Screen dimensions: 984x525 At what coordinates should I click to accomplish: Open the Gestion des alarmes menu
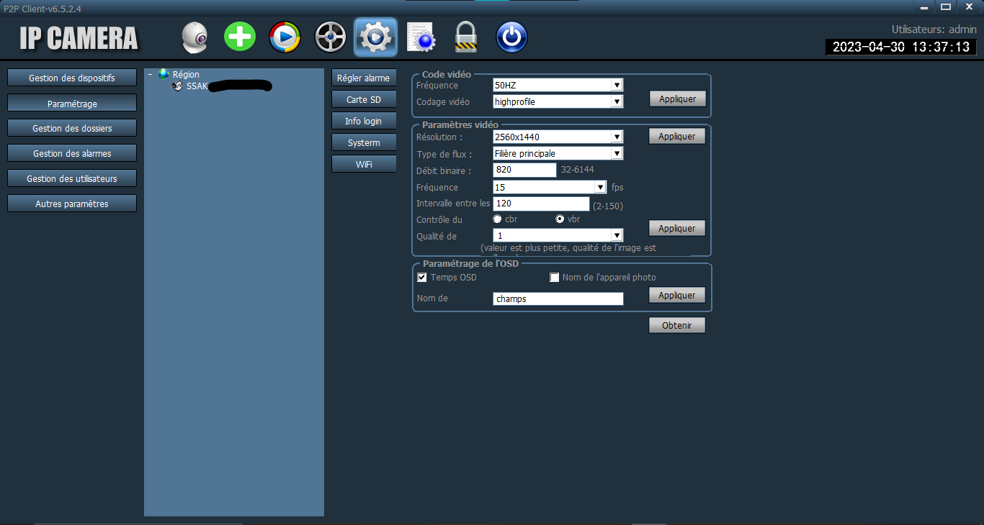click(x=72, y=154)
